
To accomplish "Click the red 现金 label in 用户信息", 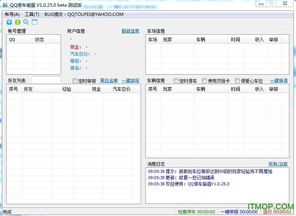I will pyautogui.click(x=76, y=47).
